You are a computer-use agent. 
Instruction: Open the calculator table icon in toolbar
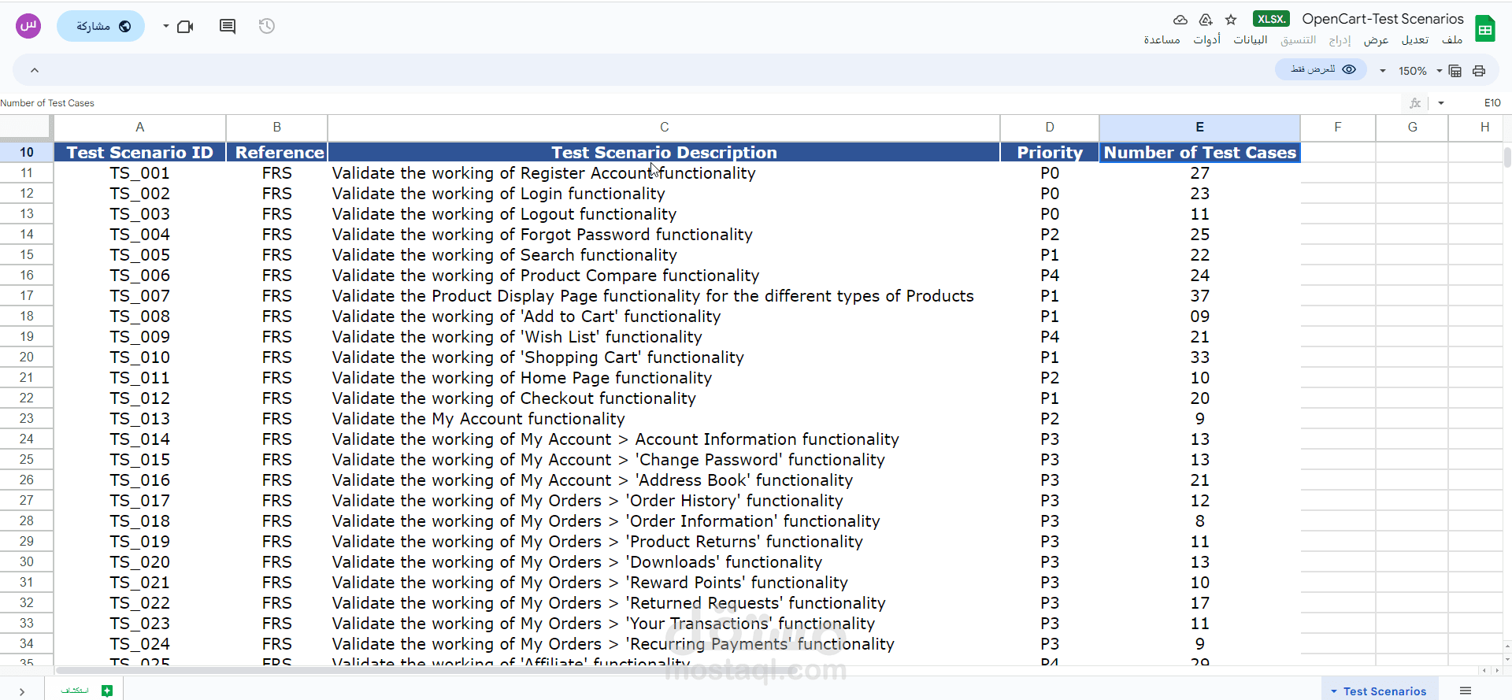tap(1455, 71)
